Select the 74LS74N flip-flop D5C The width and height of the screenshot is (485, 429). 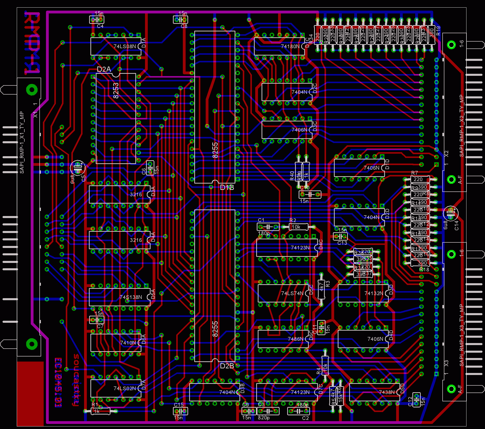pyautogui.click(x=283, y=293)
